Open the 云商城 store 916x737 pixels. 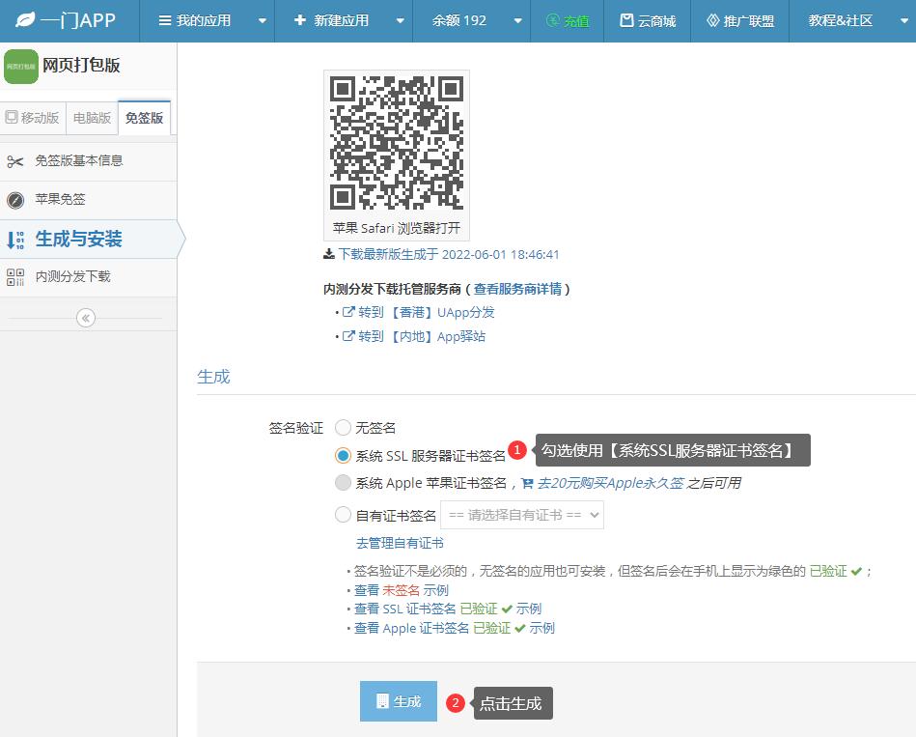pos(648,21)
